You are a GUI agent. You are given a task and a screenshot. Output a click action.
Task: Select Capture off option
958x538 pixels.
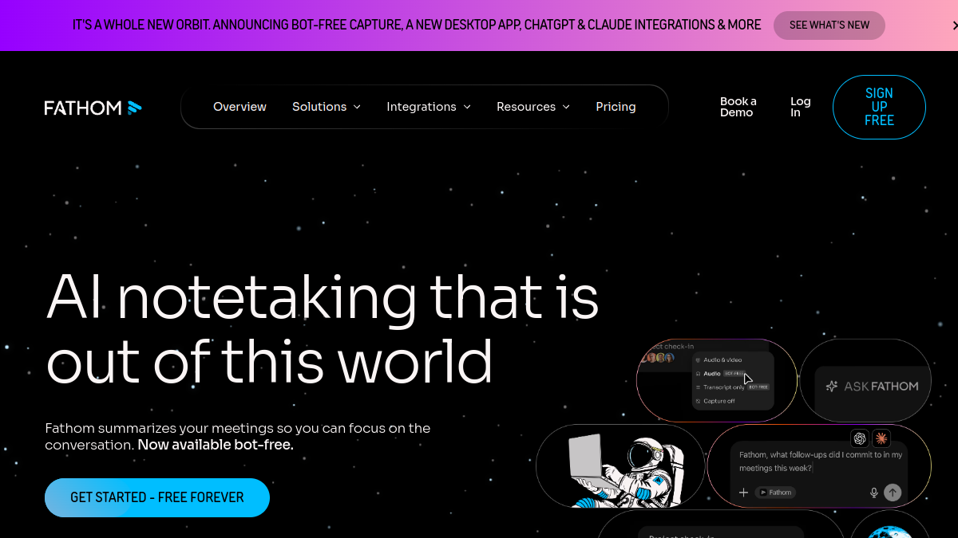[715, 401]
